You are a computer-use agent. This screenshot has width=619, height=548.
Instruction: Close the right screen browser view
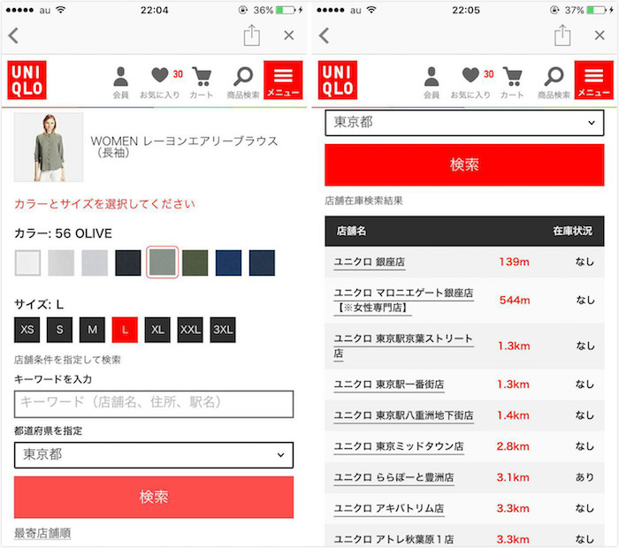coord(600,35)
